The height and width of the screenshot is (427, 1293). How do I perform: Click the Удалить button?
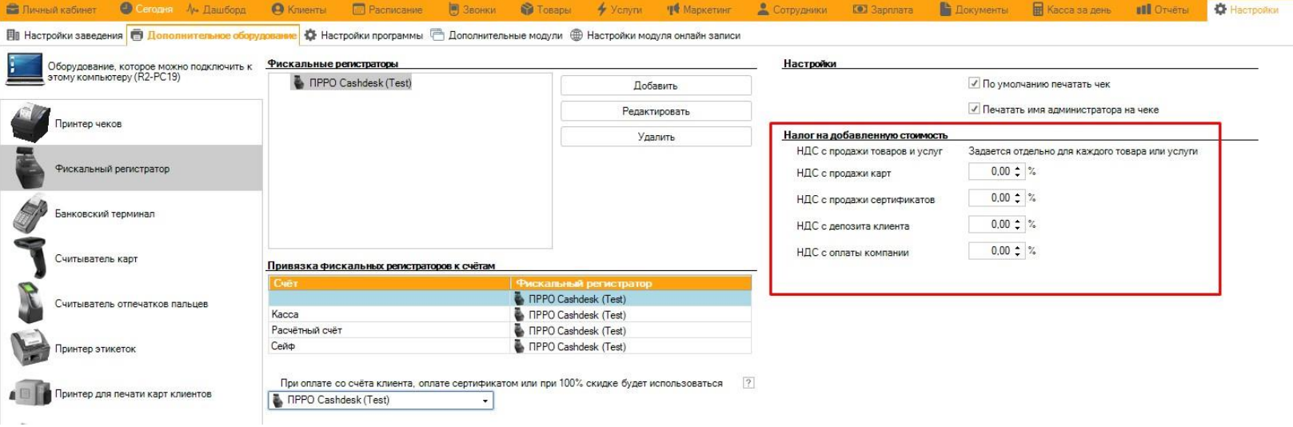click(x=656, y=137)
